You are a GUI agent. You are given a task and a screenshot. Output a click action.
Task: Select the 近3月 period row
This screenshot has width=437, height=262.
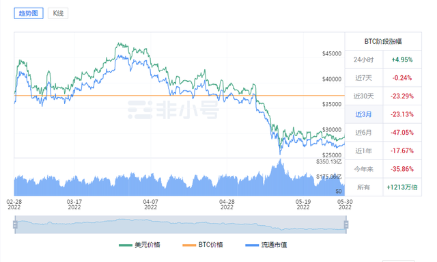(383, 114)
